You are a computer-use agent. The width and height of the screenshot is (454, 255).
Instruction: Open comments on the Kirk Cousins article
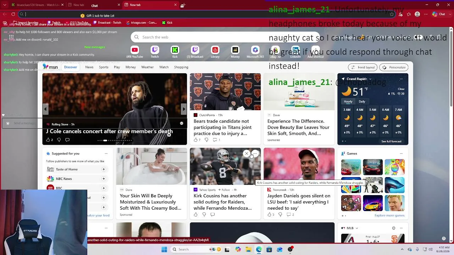click(x=212, y=214)
